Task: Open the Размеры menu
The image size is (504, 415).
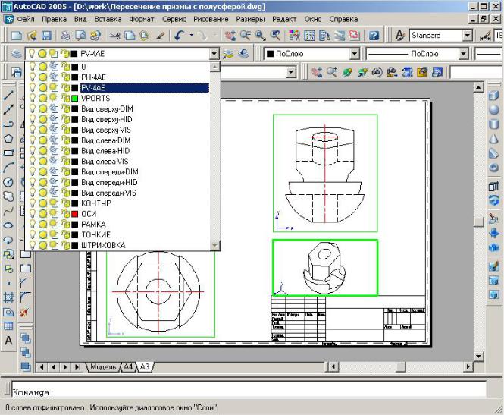Action: (x=250, y=19)
